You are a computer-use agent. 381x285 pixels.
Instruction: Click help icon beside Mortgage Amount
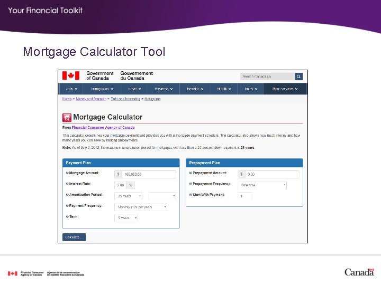[x=67, y=173]
